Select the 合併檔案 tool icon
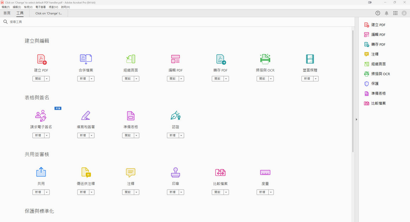410x222 pixels. click(86, 59)
